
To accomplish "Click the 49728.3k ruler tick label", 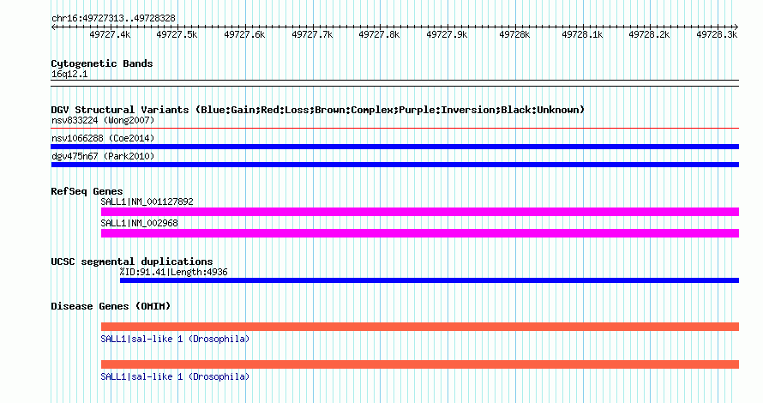I will [x=717, y=34].
